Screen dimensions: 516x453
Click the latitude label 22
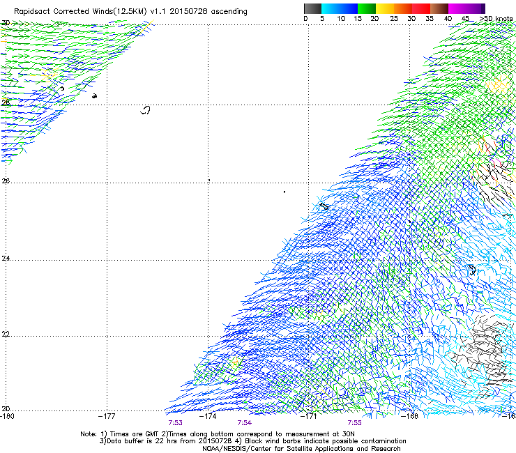point(6,334)
